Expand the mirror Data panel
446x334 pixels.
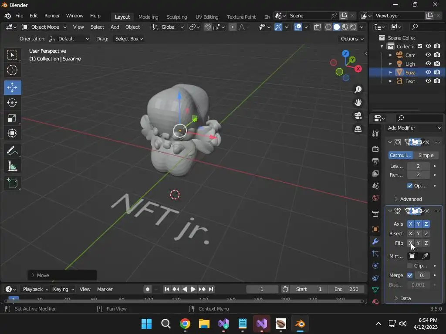403,298
